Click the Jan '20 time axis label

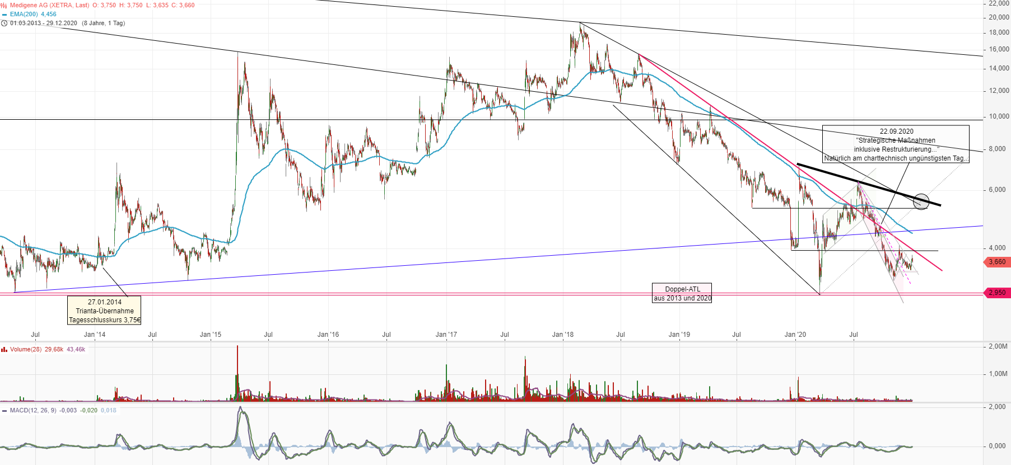[795, 335]
